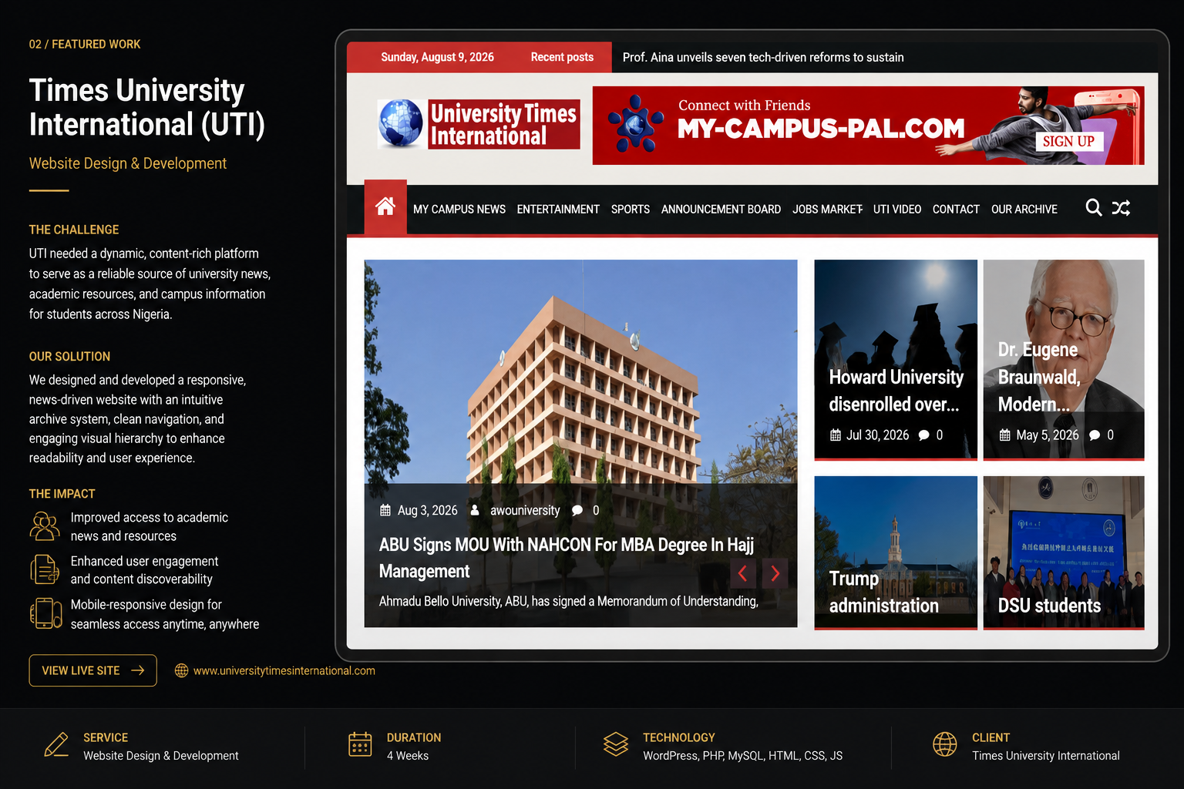Click calendar icon beside Jul 30, 2026
This screenshot has width=1184, height=789.
(x=835, y=435)
